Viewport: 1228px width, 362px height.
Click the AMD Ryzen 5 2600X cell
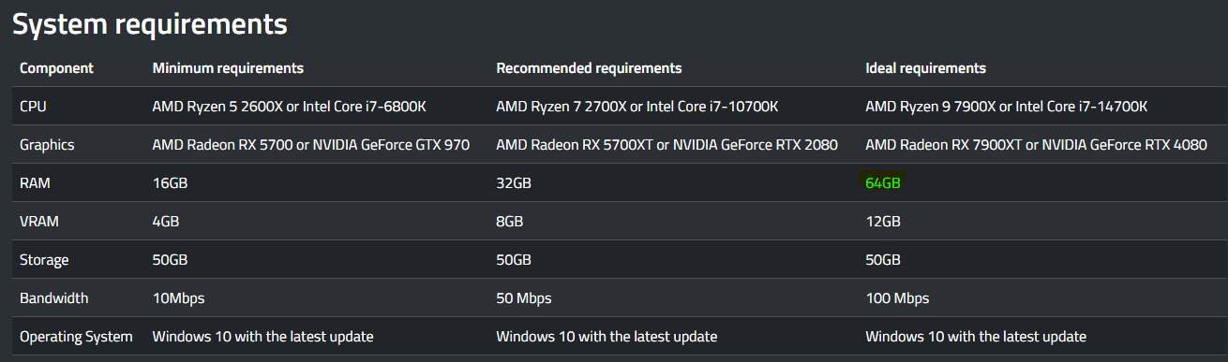290,107
